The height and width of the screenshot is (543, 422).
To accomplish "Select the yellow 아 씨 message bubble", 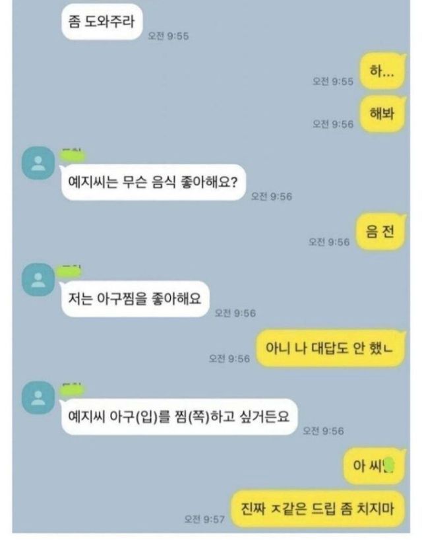I will click(x=373, y=466).
